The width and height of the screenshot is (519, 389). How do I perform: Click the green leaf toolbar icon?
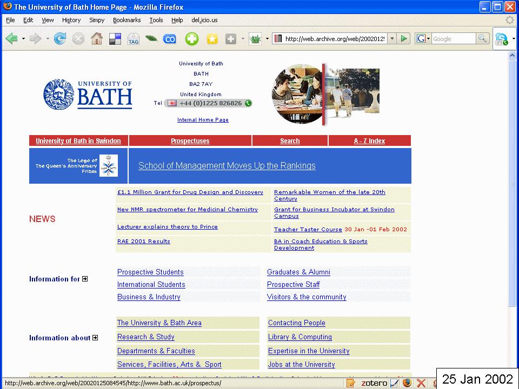pyautogui.click(x=151, y=39)
